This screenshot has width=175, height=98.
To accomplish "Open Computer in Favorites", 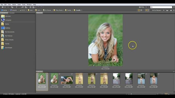I will [6, 20].
